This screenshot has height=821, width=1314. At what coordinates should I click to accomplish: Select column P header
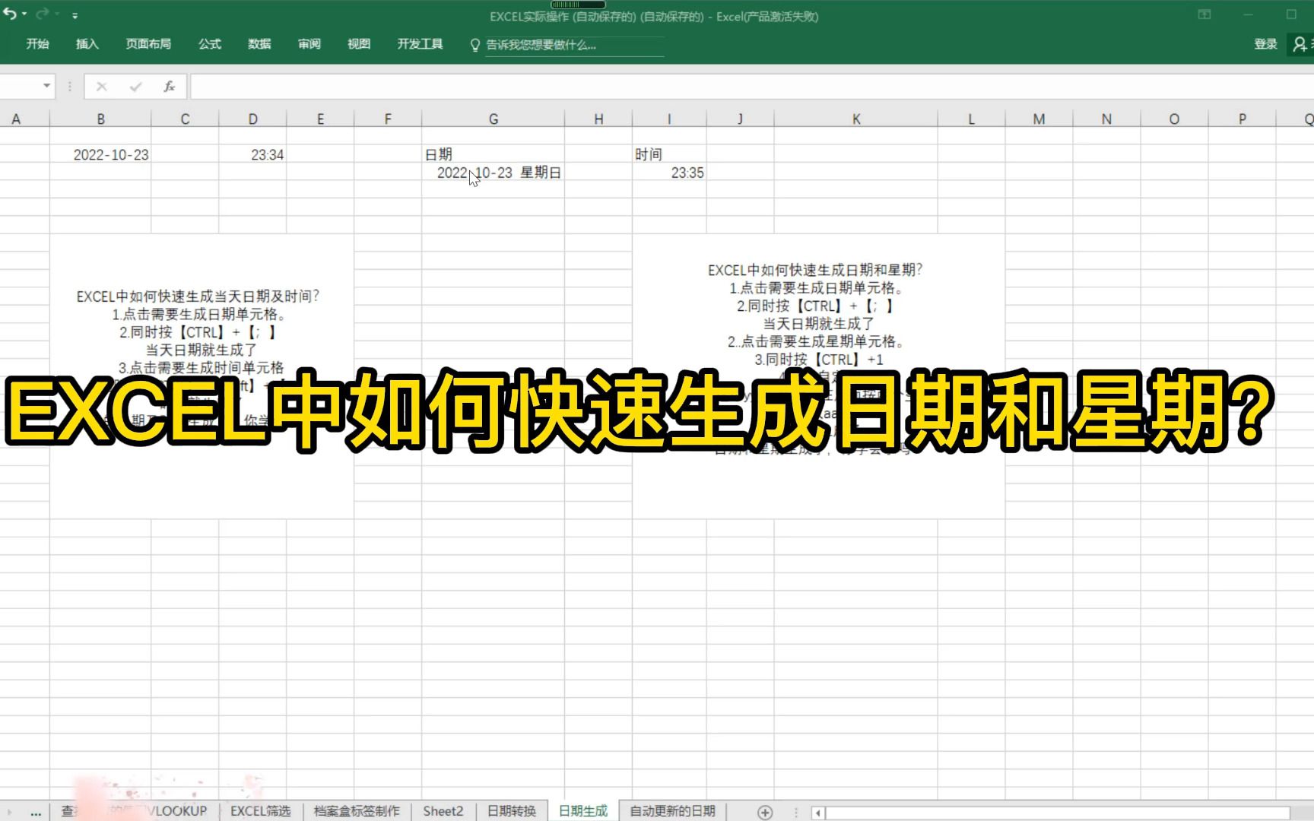coord(1242,119)
